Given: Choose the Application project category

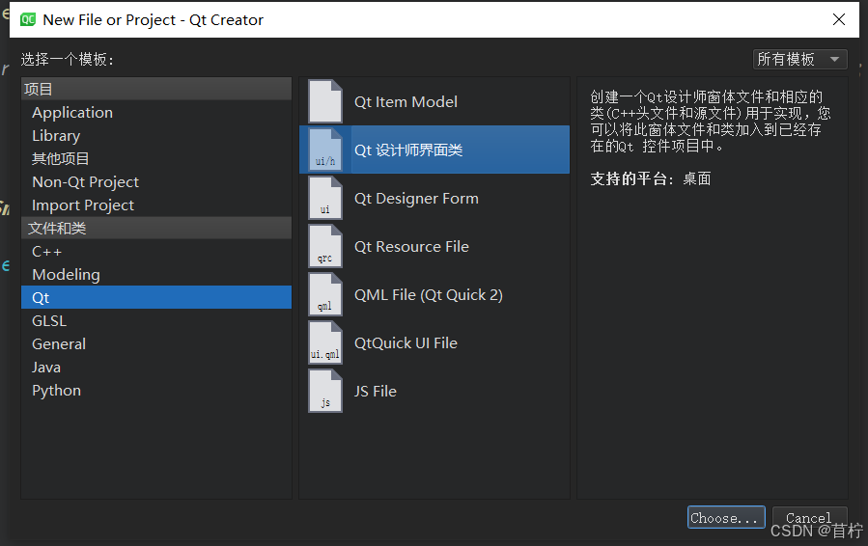Looking at the screenshot, I should [156, 112].
